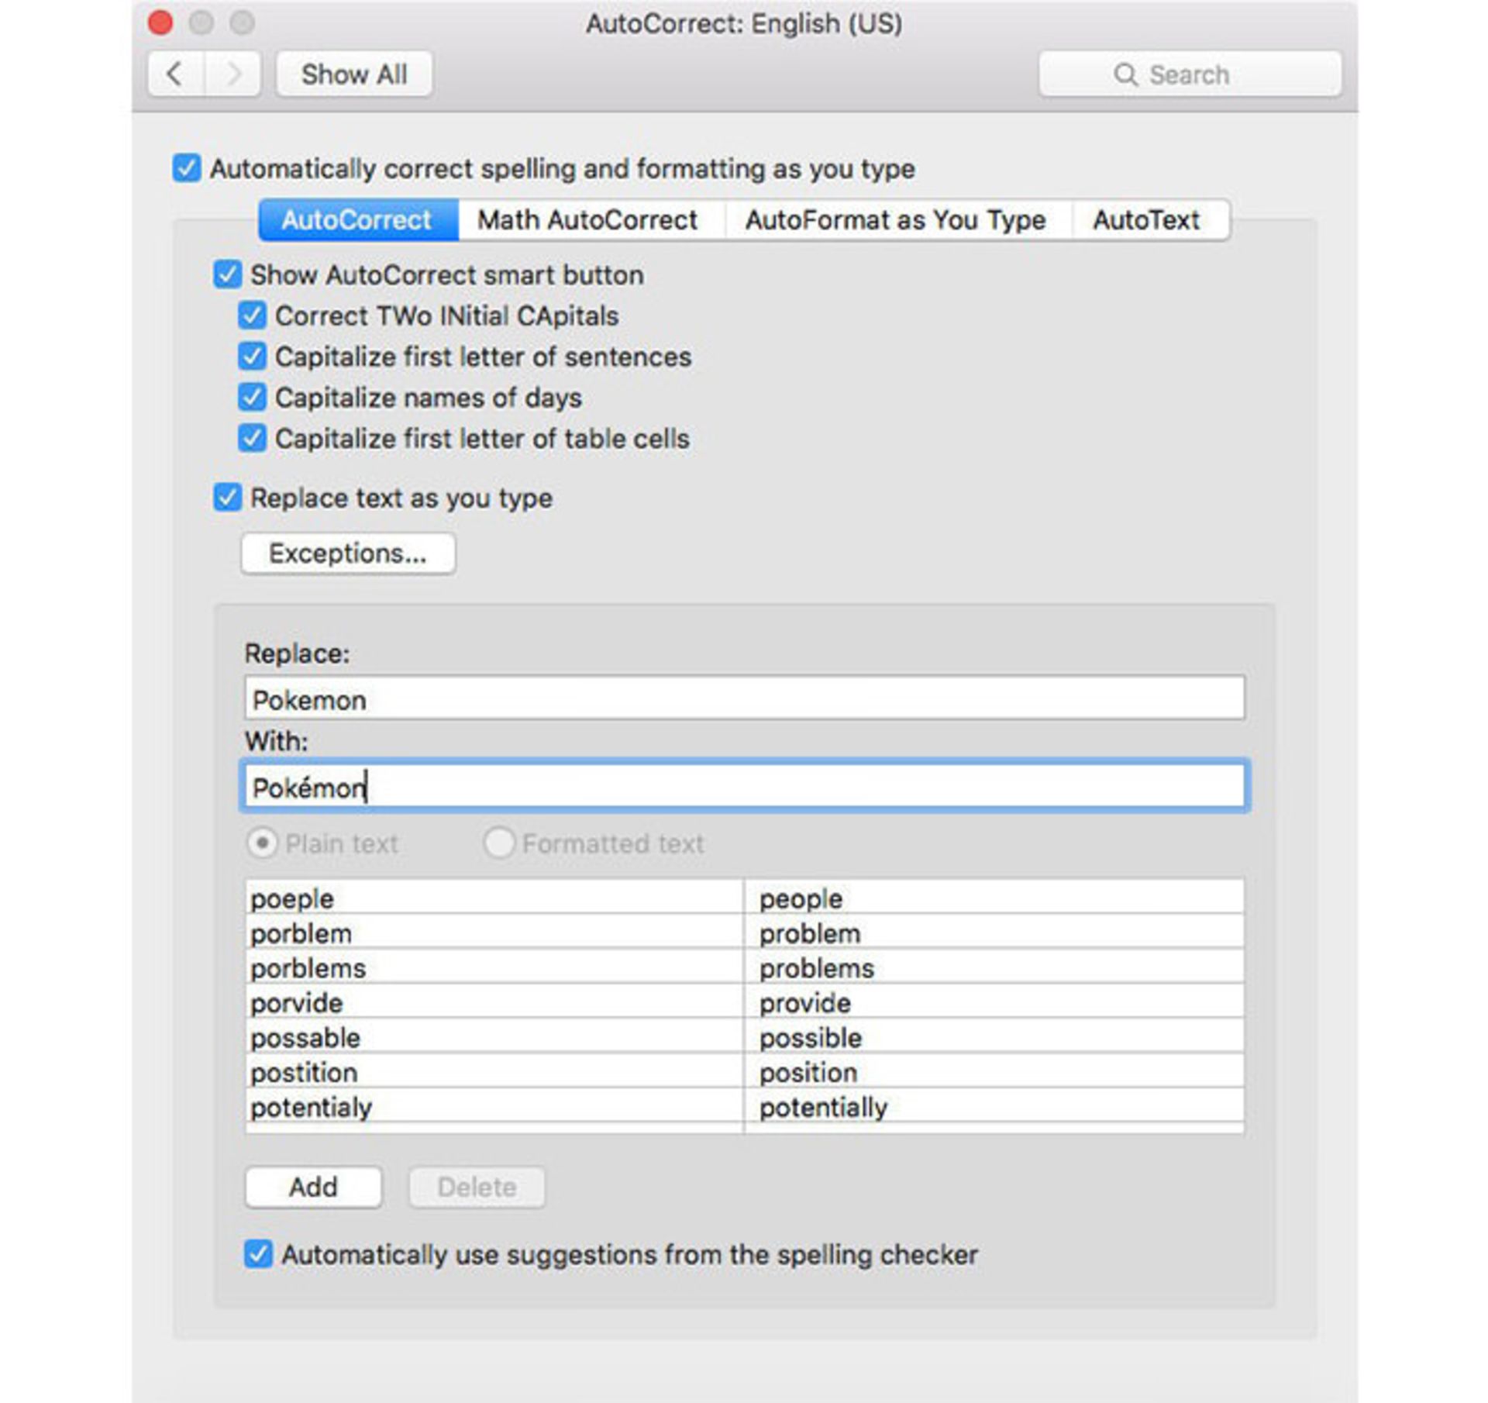The width and height of the screenshot is (1488, 1403).
Task: Click the Delete button
Action: 477,1188
